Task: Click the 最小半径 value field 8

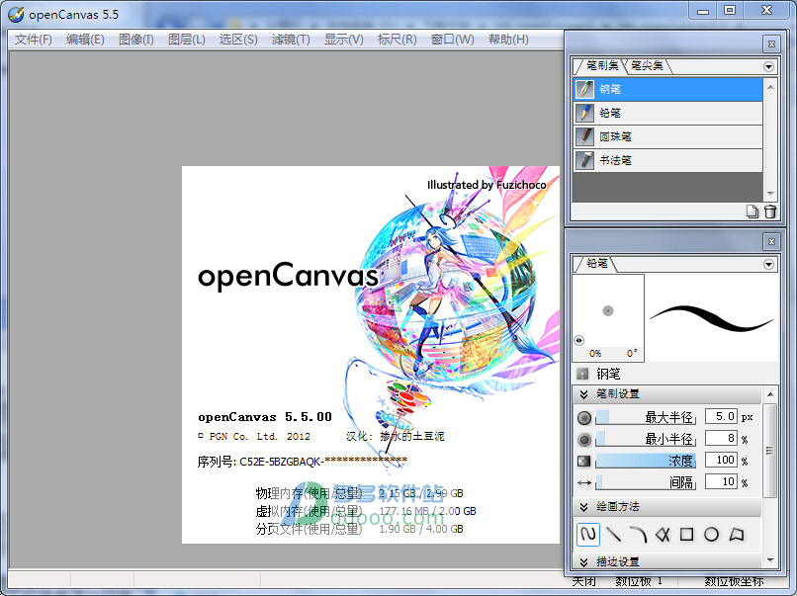Action: [721, 438]
